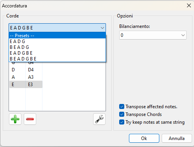Click the green plus add string icon
The height and width of the screenshot is (147, 194).
coord(15,119)
